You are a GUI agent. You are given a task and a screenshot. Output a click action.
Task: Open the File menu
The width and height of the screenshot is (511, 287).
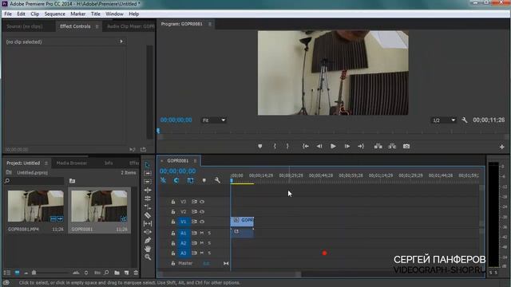(8, 14)
